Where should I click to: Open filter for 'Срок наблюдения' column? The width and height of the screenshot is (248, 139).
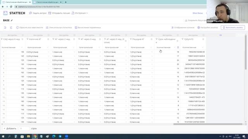pyautogui.click(x=157, y=39)
